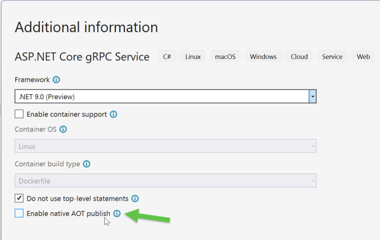
Task: Open the Framework dropdown arrow
Action: (x=312, y=97)
